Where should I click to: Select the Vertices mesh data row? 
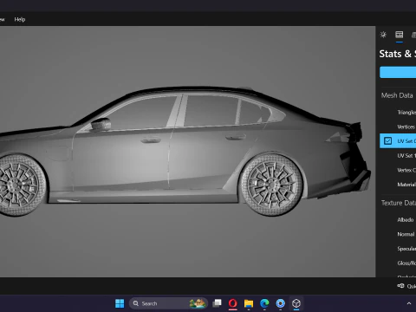click(x=398, y=127)
